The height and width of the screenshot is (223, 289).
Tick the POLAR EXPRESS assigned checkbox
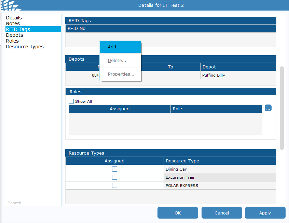point(114,185)
